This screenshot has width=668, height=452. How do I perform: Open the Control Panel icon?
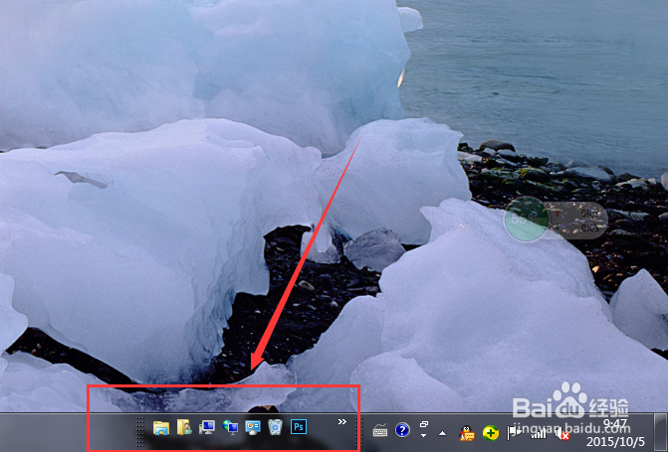(x=253, y=427)
